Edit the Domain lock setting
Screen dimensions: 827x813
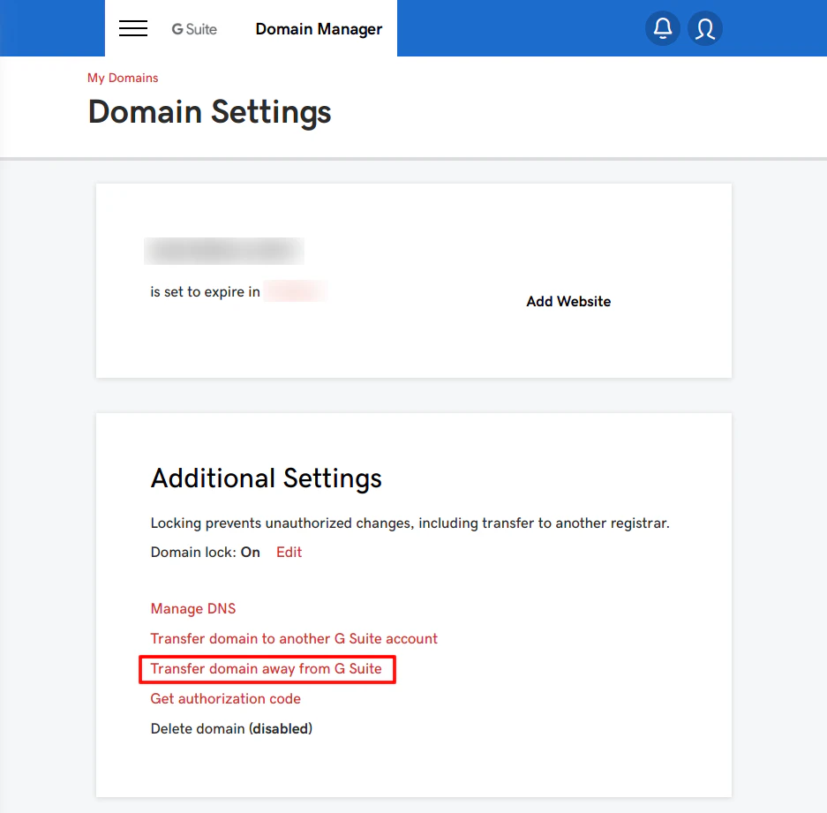pyautogui.click(x=289, y=552)
